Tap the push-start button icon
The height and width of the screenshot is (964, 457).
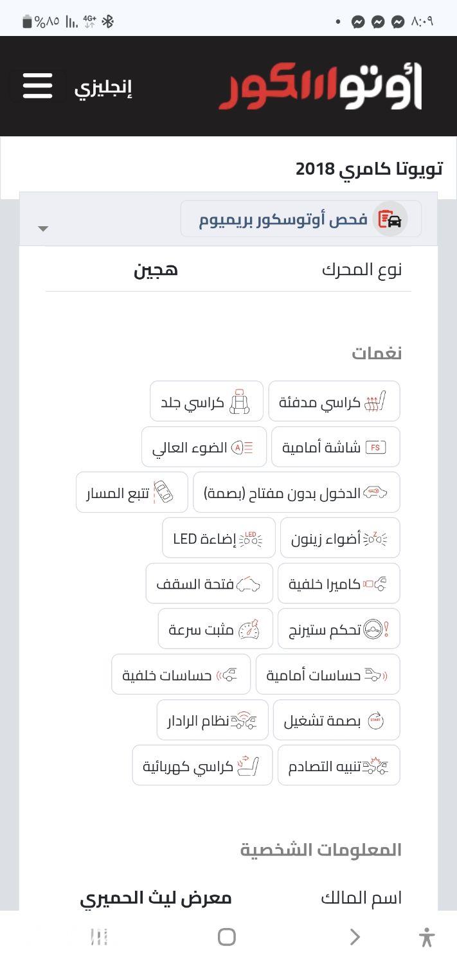click(x=376, y=720)
